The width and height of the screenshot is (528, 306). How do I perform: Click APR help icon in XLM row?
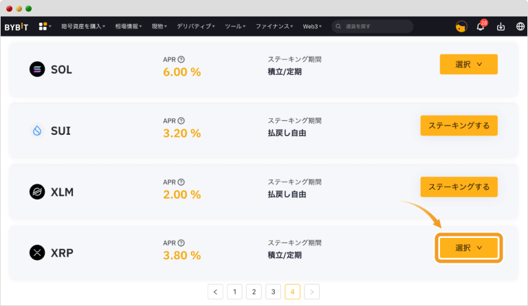pyautogui.click(x=181, y=182)
